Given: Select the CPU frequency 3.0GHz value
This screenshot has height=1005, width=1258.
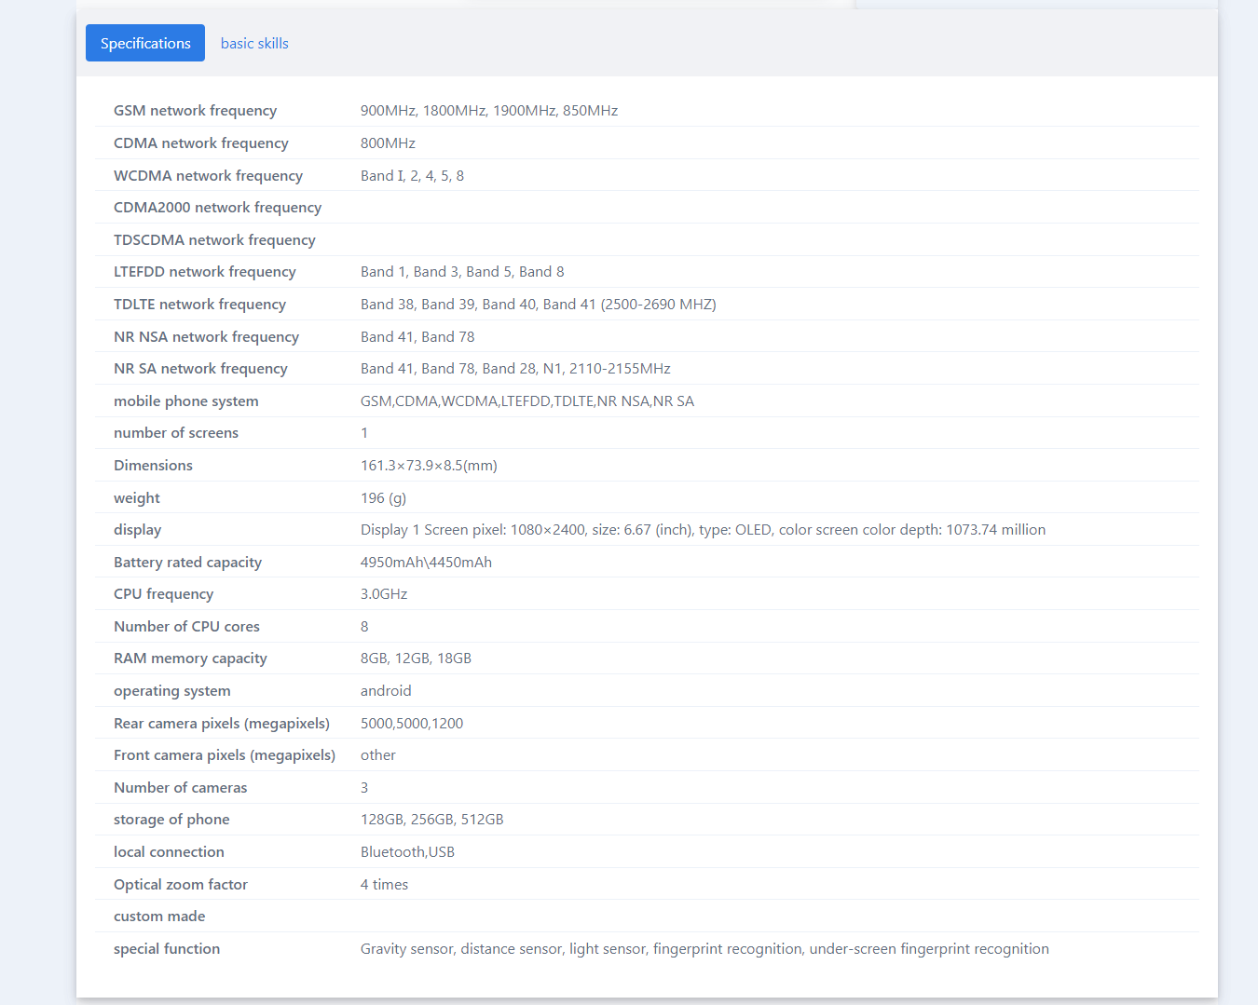Looking at the screenshot, I should (x=384, y=593).
